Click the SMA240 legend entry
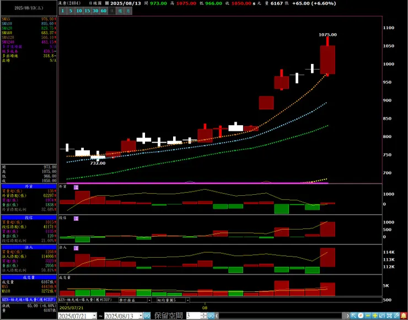The height and width of the screenshot is (320, 408). [x=29, y=42]
